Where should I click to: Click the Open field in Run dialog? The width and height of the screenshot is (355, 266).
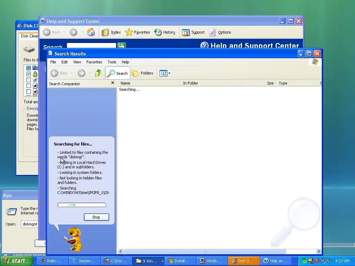[29, 224]
